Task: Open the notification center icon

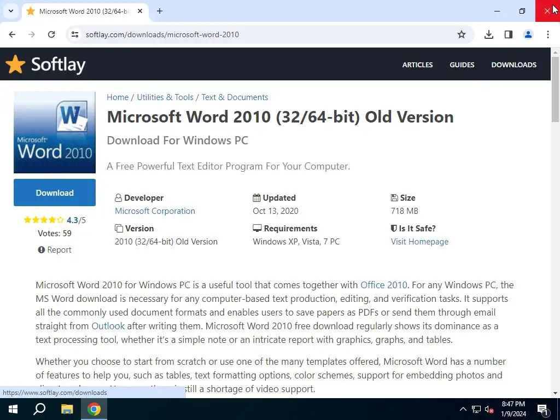Action: [x=543, y=410]
